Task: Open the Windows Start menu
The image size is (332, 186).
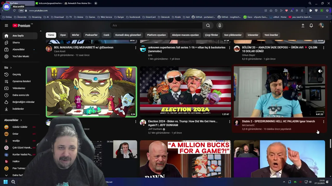Action: (5, 182)
